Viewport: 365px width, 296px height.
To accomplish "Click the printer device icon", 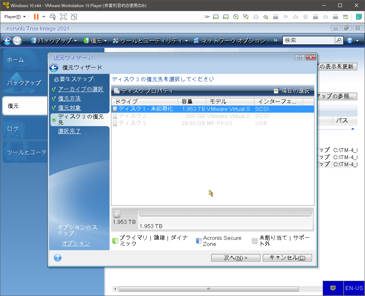I will click(256, 17).
